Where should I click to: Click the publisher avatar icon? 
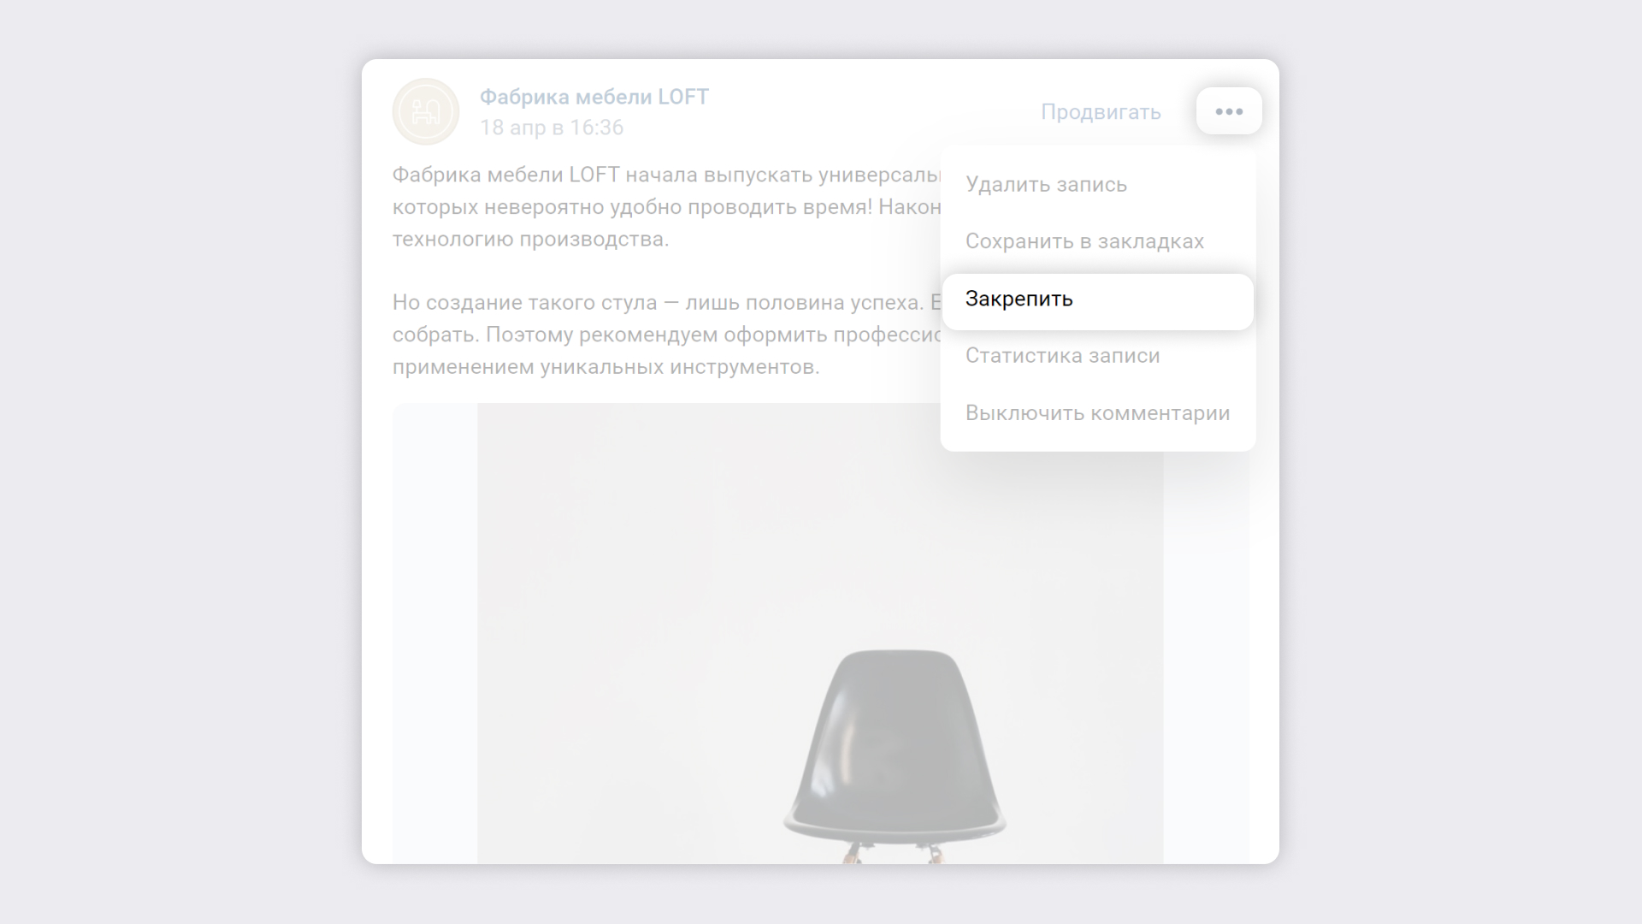(x=425, y=110)
